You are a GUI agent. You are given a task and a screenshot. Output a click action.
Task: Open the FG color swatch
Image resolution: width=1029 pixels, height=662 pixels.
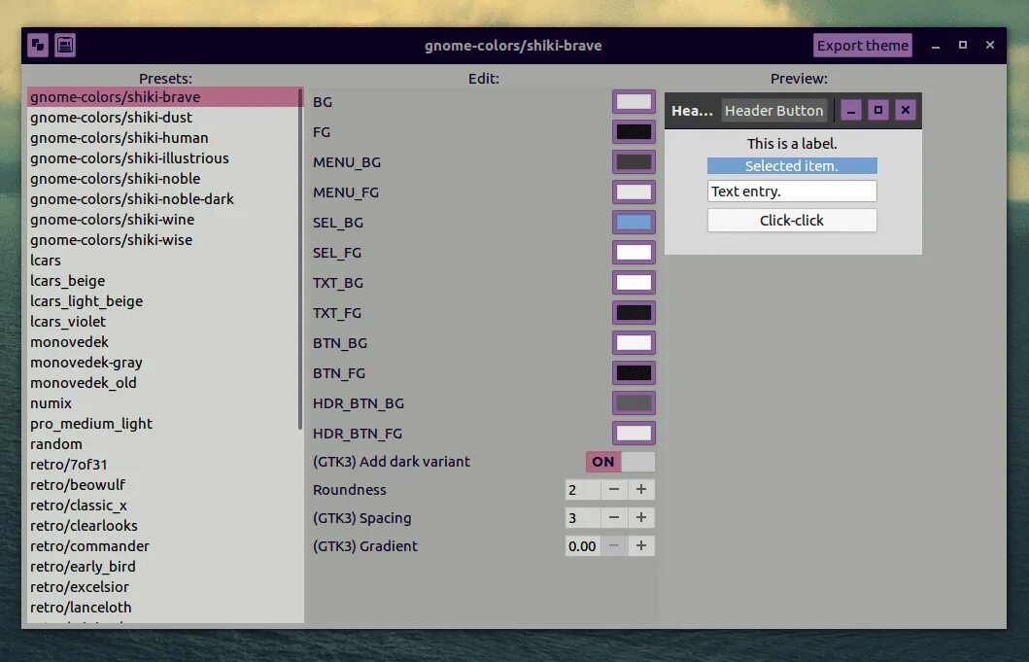click(634, 132)
